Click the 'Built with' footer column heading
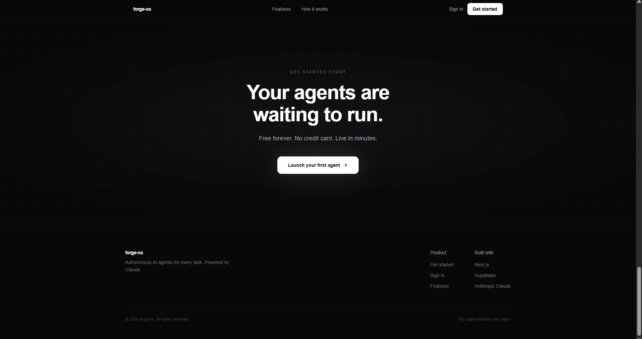The height and width of the screenshot is (339, 642). (x=484, y=253)
